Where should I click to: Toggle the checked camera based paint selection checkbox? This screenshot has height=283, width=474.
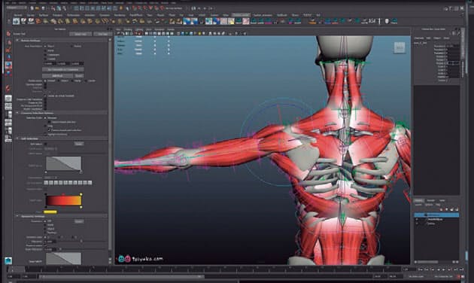pyautogui.click(x=50, y=130)
